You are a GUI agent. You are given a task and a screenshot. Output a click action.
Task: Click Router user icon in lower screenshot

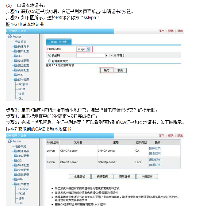[10, 141]
